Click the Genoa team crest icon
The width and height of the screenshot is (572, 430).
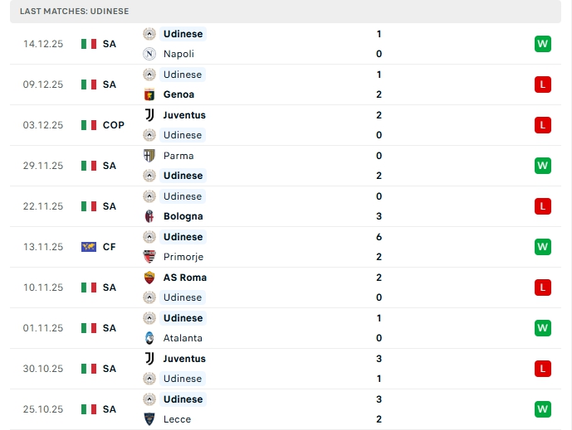(149, 94)
